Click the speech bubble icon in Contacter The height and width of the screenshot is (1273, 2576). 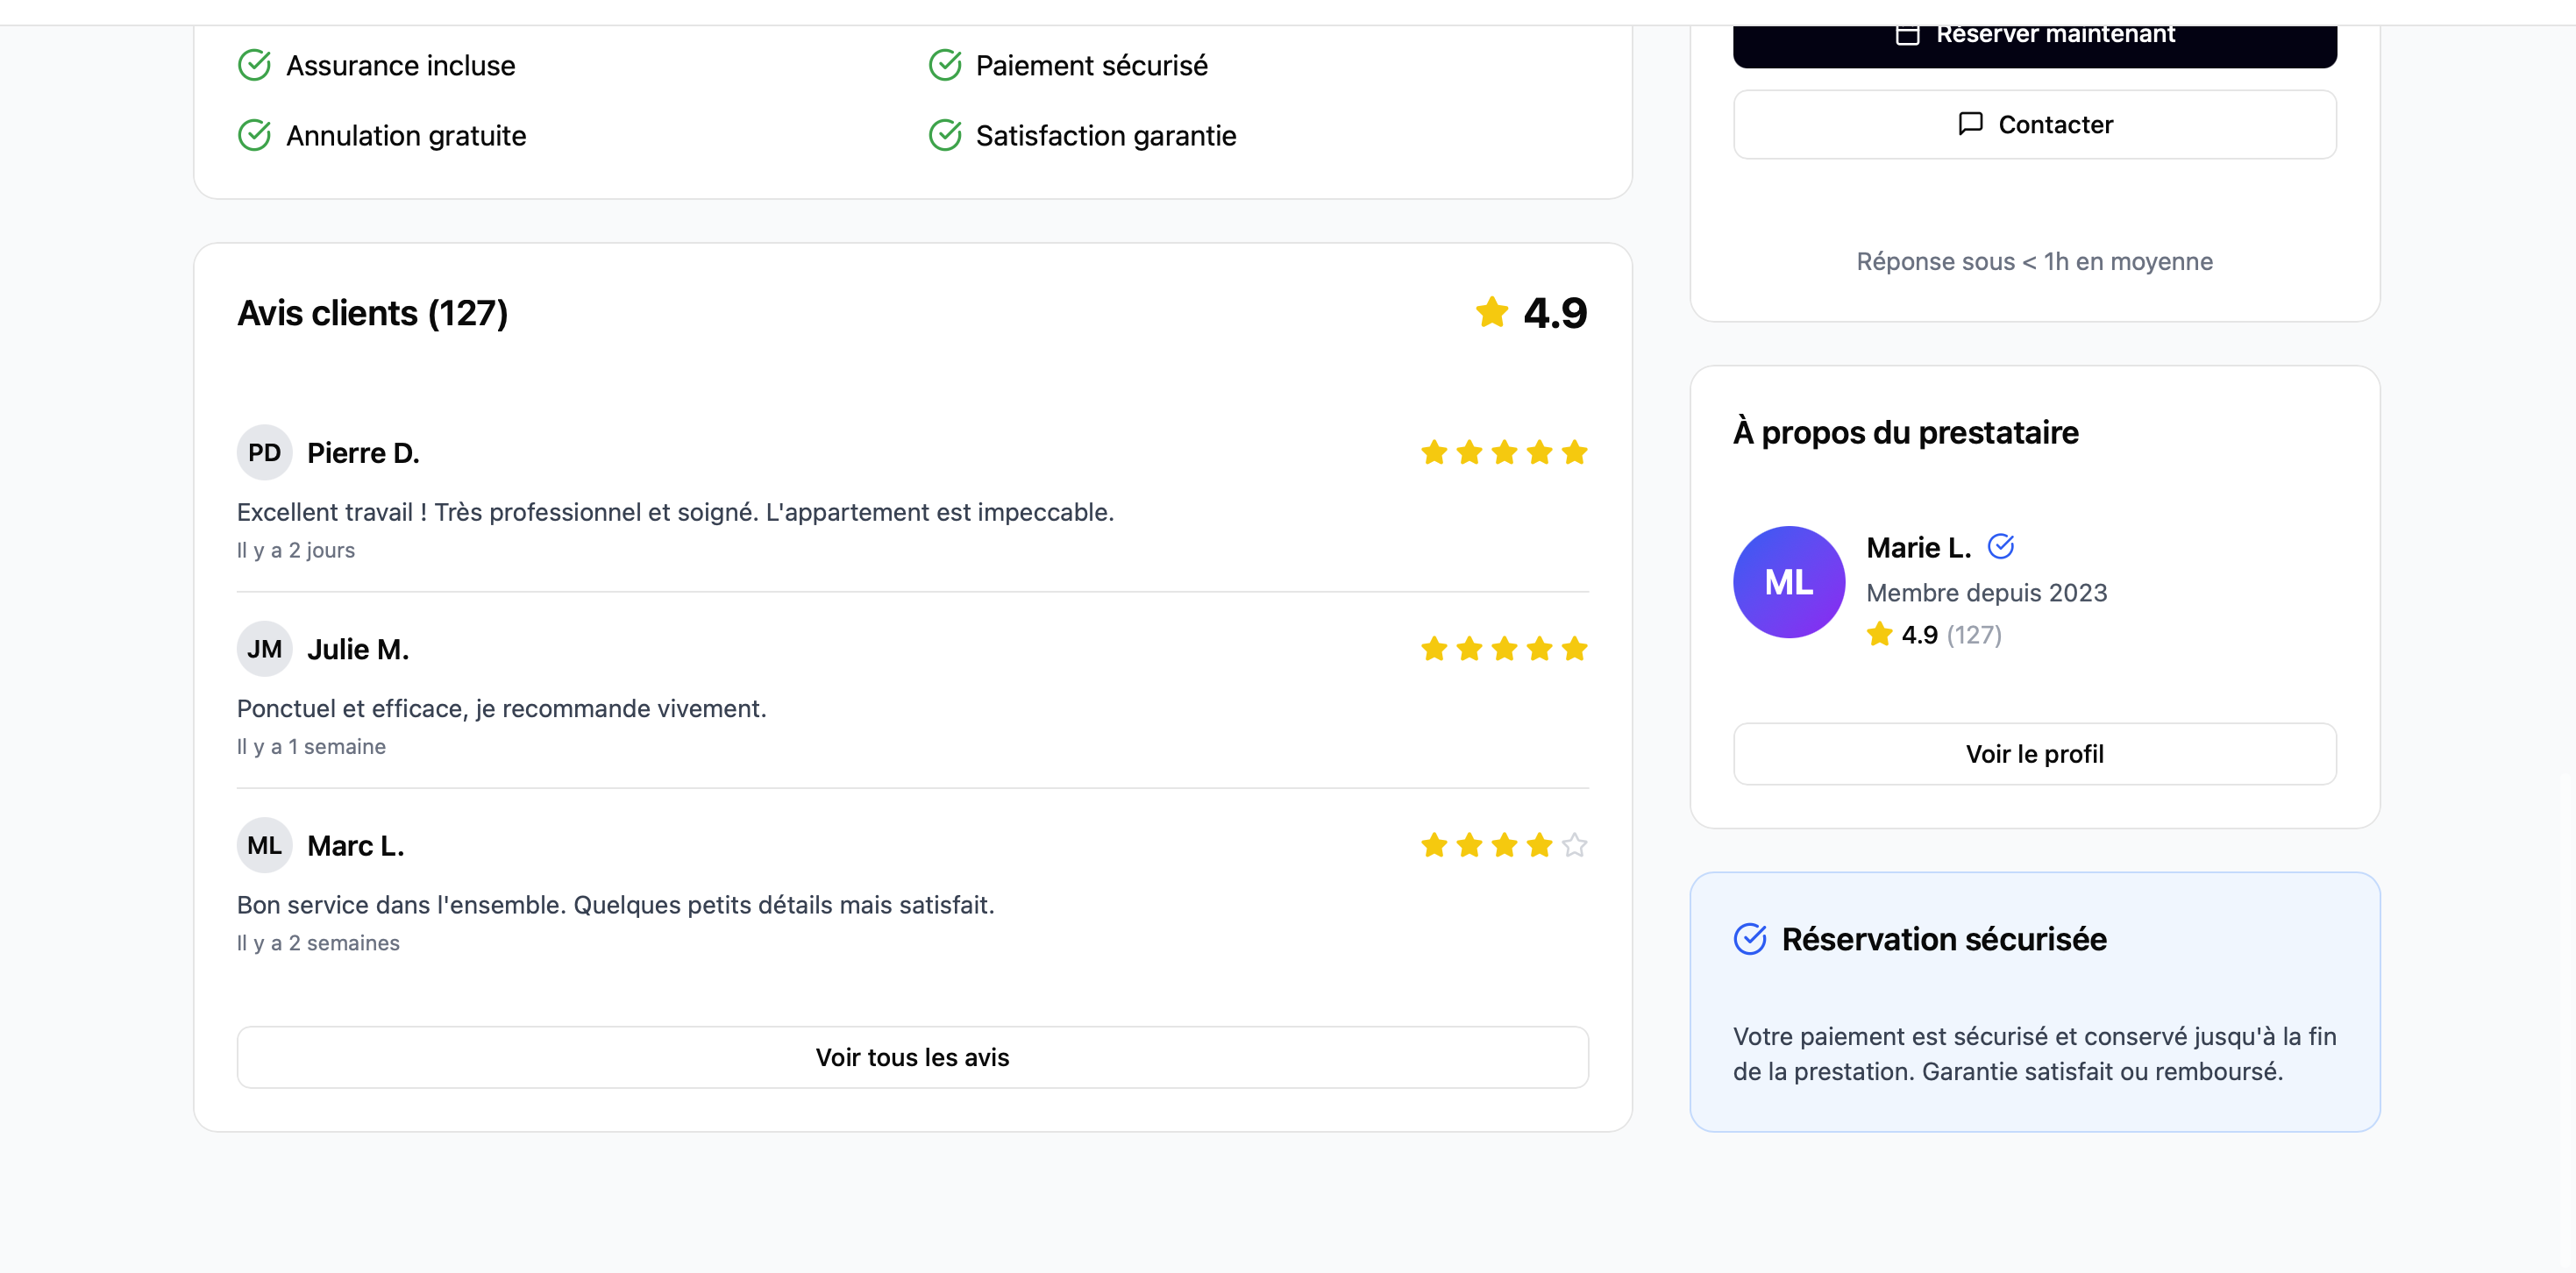(1970, 124)
